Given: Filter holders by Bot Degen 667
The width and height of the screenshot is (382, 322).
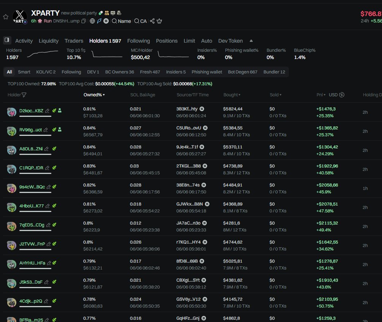Looking at the screenshot, I should [243, 72].
